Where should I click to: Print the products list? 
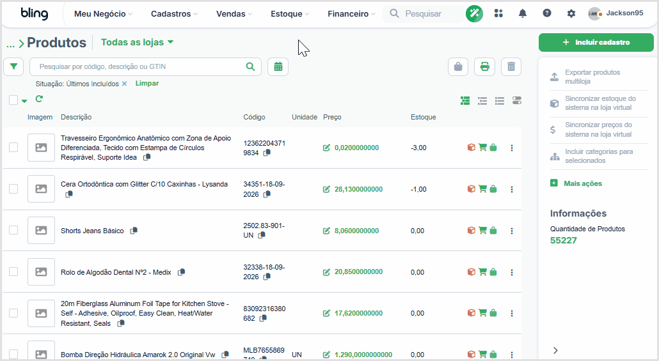tap(484, 66)
